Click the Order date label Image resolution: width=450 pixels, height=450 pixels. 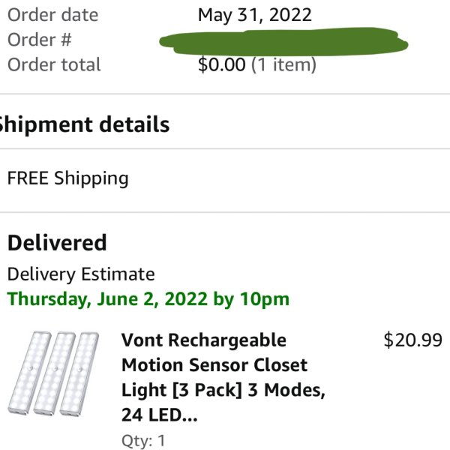tap(52, 15)
